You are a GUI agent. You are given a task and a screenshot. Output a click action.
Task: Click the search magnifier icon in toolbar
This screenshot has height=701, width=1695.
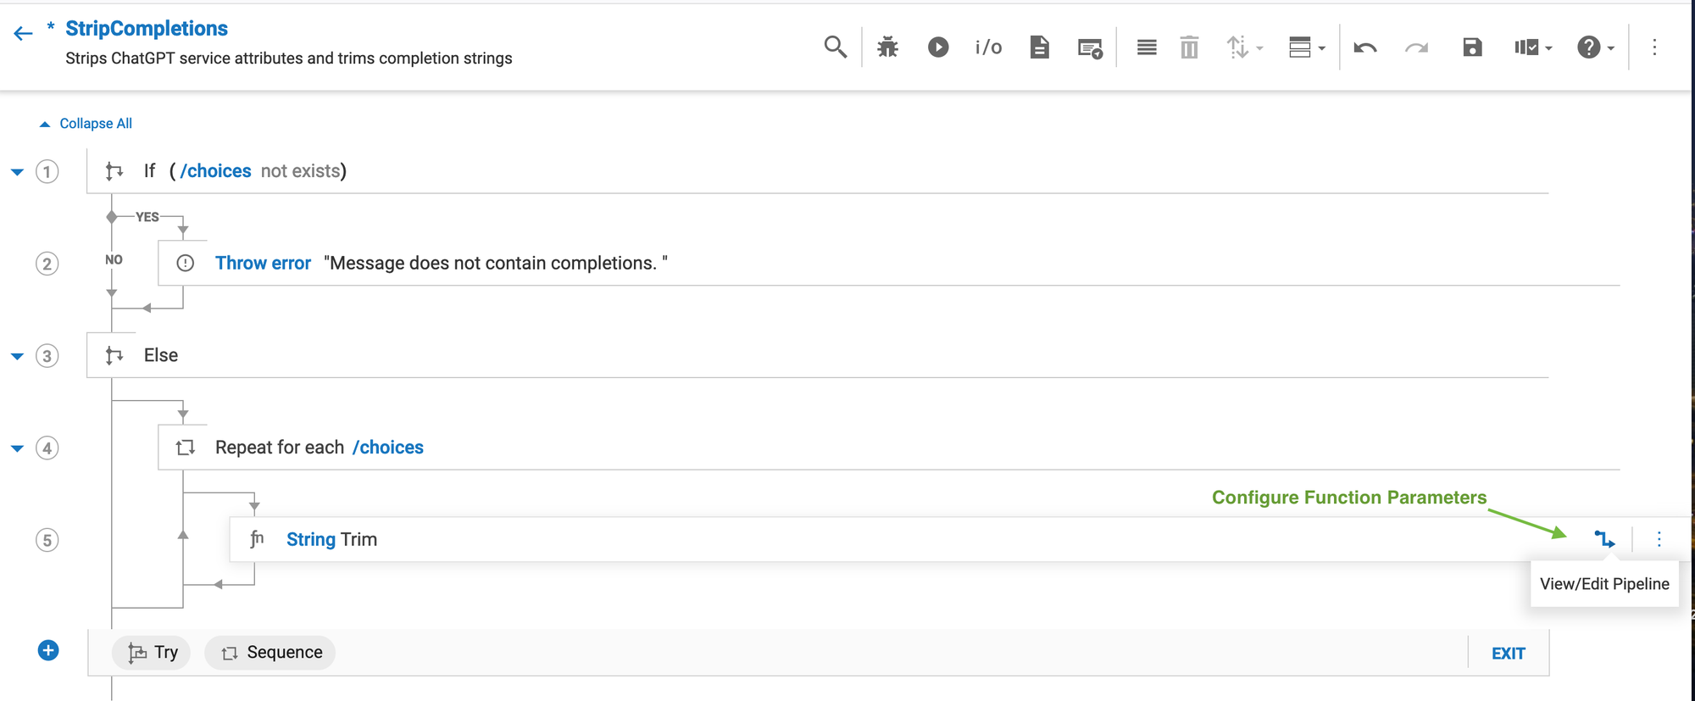tap(835, 47)
